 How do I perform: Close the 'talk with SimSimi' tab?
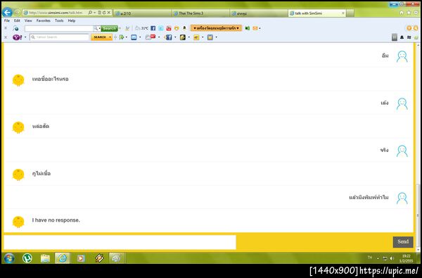(x=343, y=13)
